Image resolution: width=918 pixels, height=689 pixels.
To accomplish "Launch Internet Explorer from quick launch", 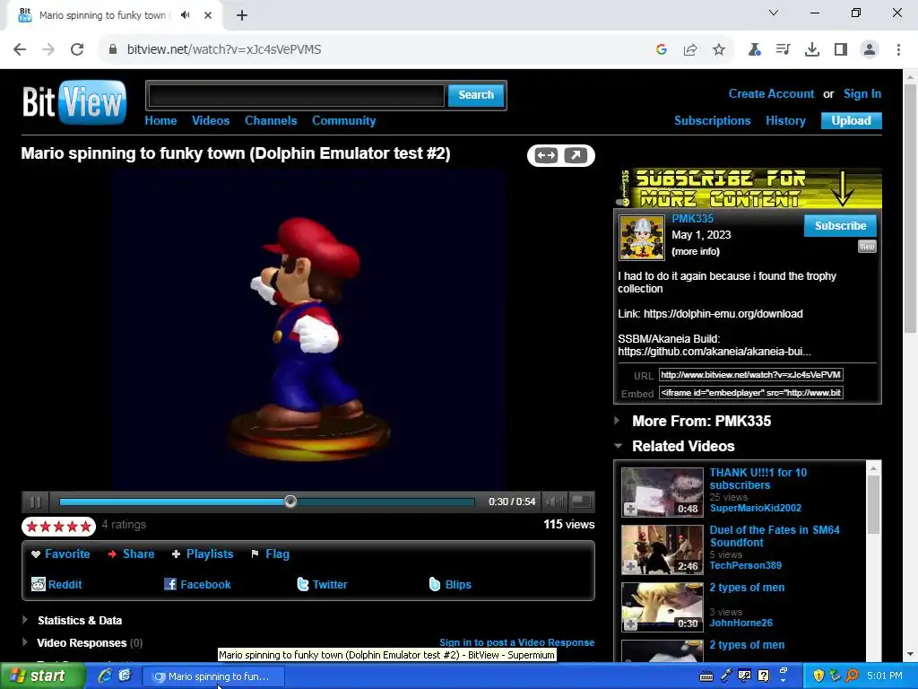I will 106,676.
